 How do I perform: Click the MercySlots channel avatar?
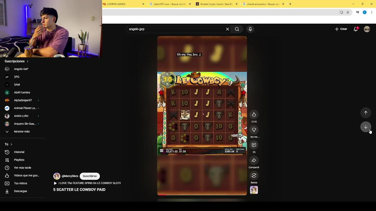point(57,176)
